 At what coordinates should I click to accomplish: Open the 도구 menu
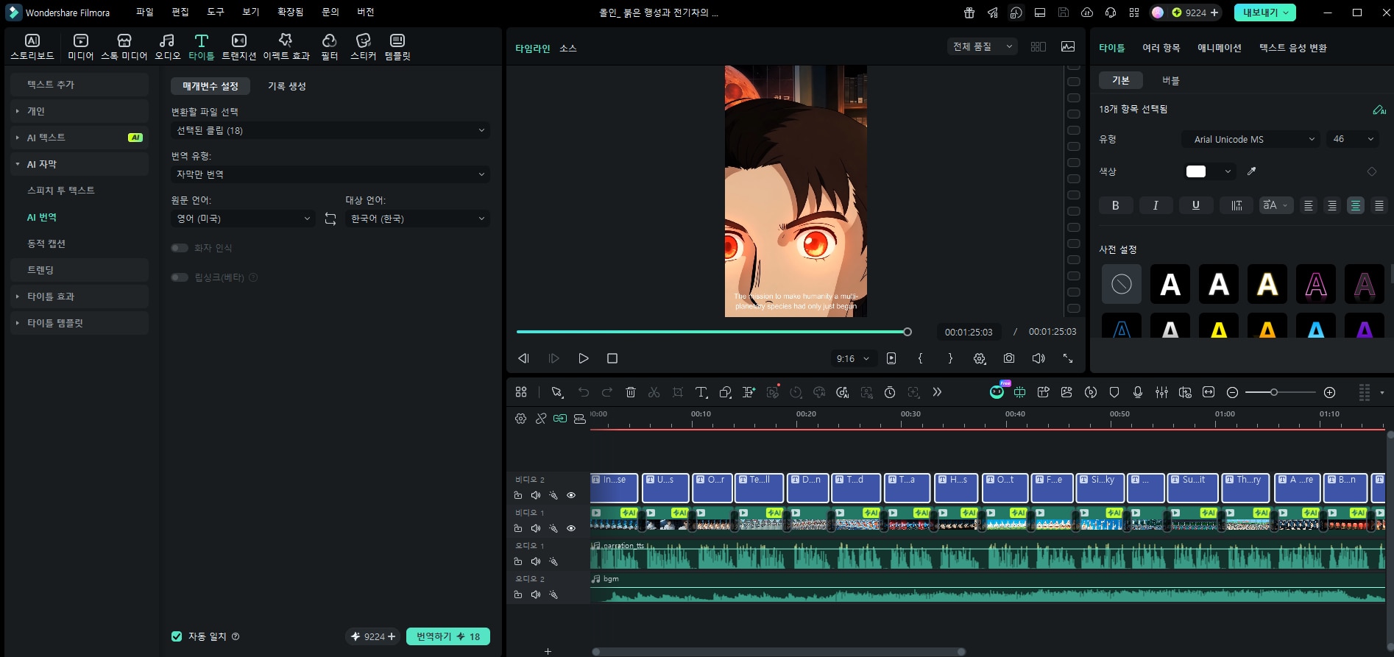(216, 12)
